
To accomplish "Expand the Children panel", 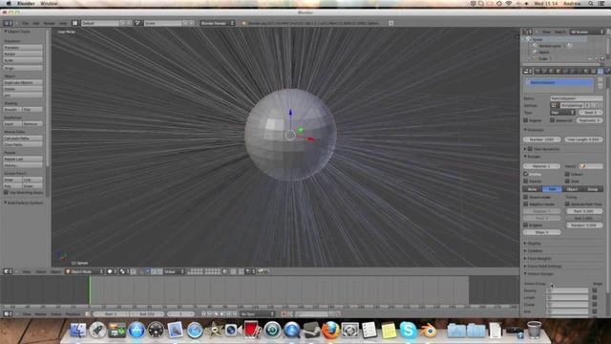I will (534, 250).
